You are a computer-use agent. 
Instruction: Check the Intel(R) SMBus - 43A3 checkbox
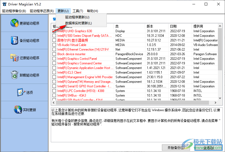(54, 95)
